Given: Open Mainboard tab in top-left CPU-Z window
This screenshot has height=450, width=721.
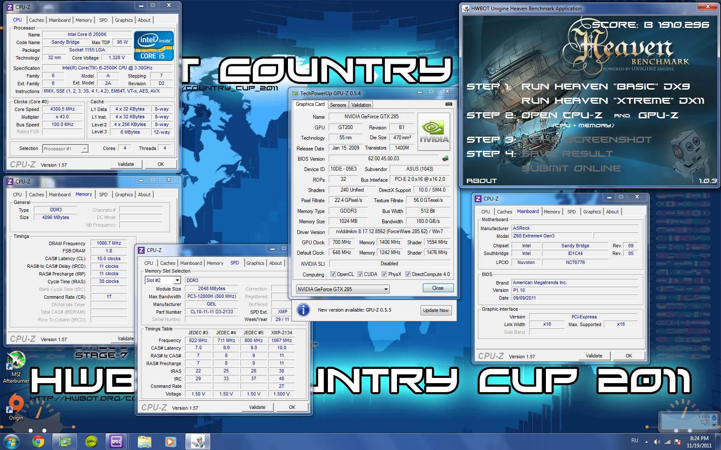Looking at the screenshot, I should tap(60, 20).
